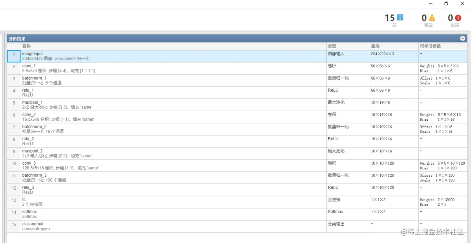The image size is (471, 243).
Task: Click row number 13 cell
Action: pyautogui.click(x=14, y=202)
